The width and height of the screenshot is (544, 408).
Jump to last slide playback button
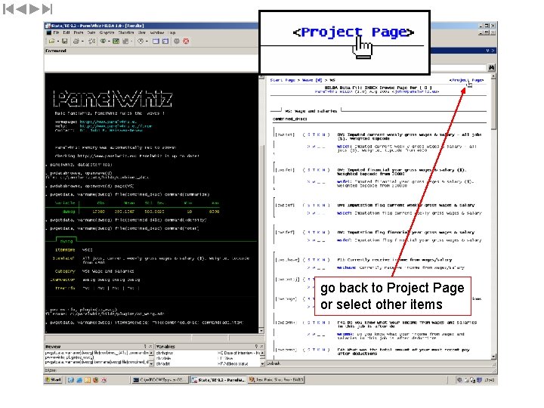coord(47,9)
